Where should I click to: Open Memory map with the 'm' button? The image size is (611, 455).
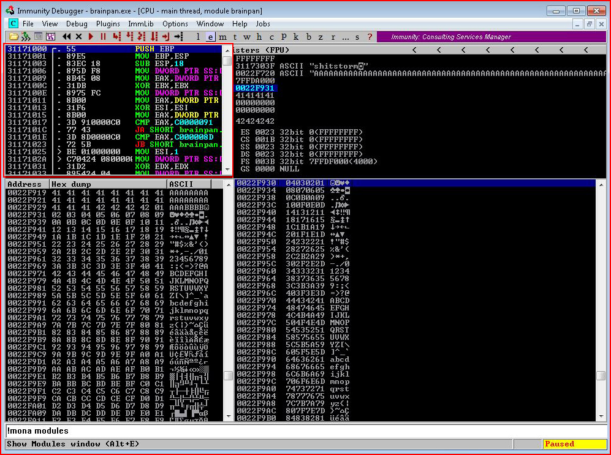tap(223, 37)
